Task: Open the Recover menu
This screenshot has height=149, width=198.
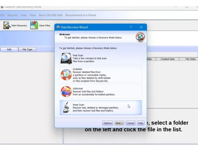Action: coord(13,15)
